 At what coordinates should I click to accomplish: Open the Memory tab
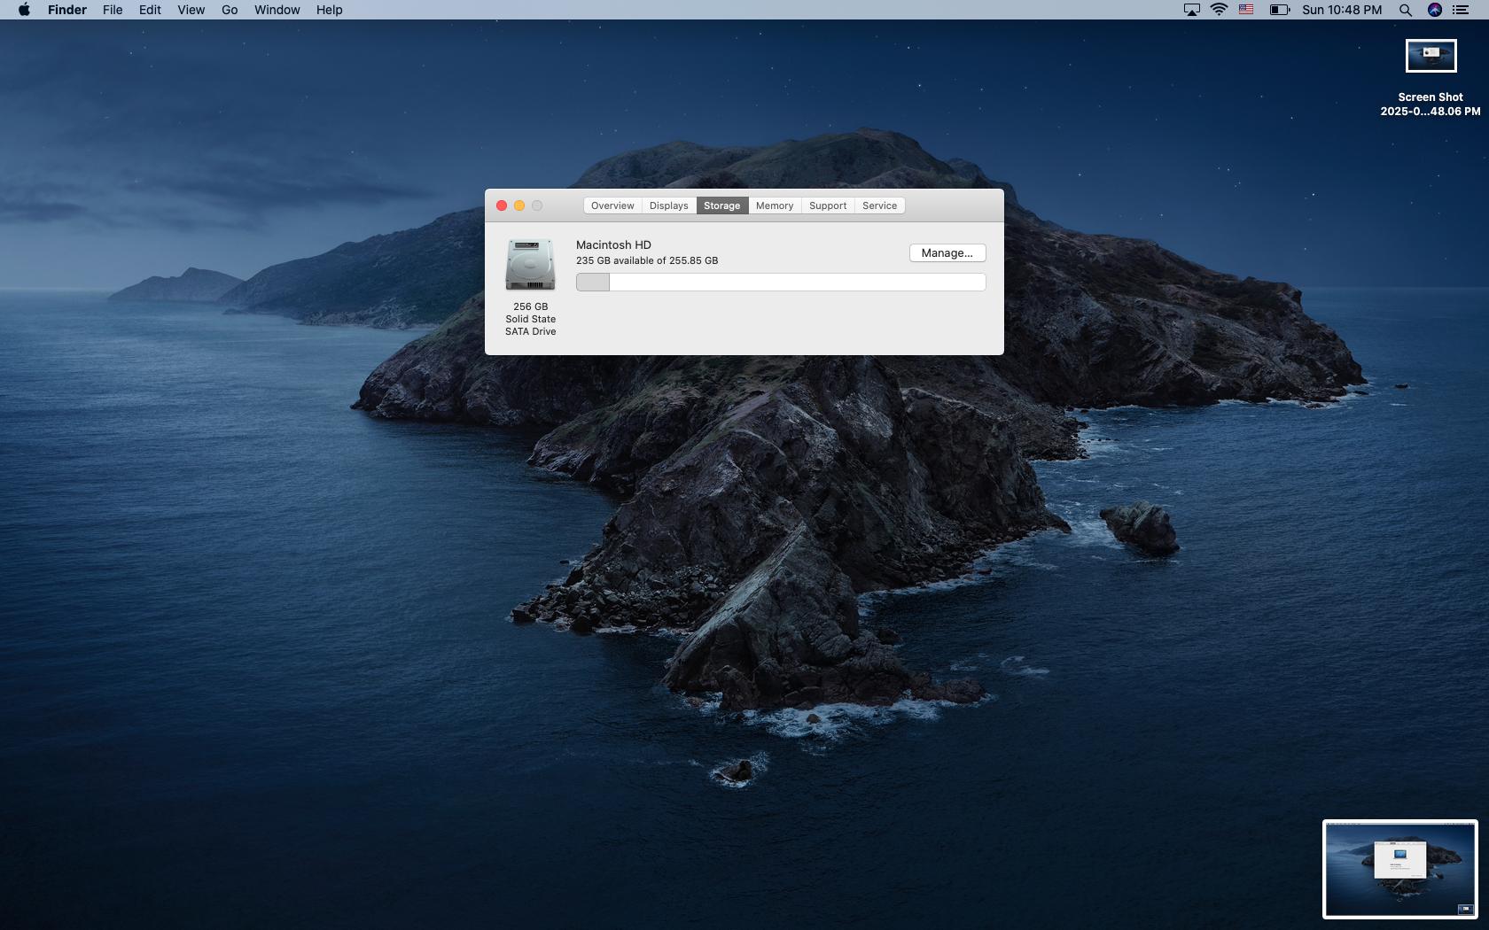pos(774,205)
